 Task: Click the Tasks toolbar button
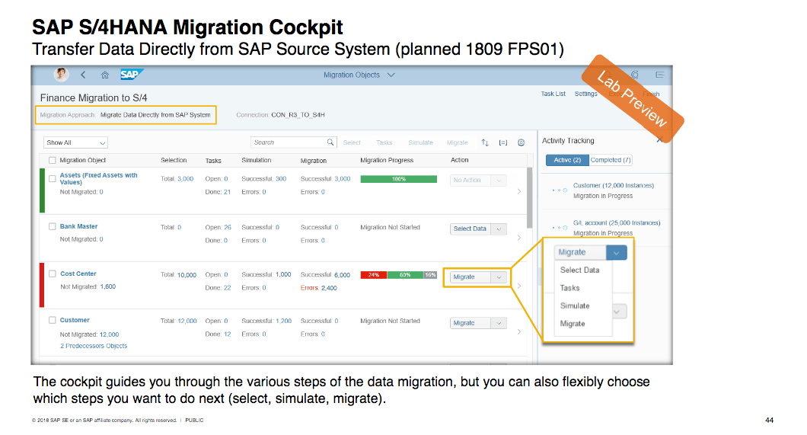(x=384, y=142)
